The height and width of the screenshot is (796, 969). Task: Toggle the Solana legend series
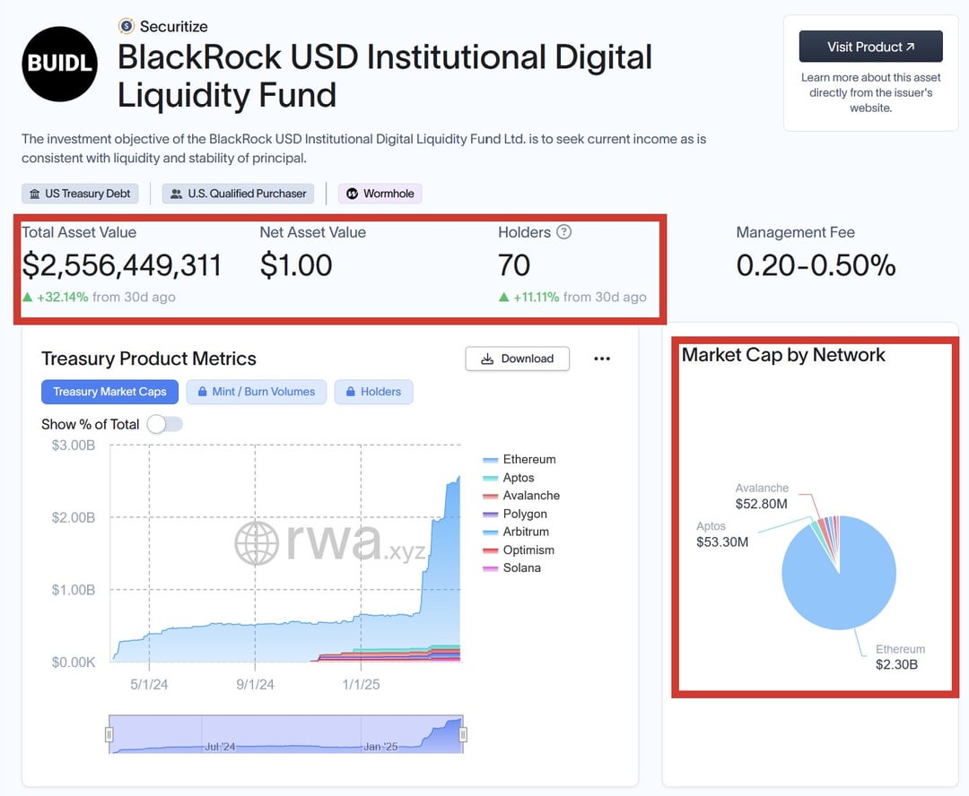[511, 568]
